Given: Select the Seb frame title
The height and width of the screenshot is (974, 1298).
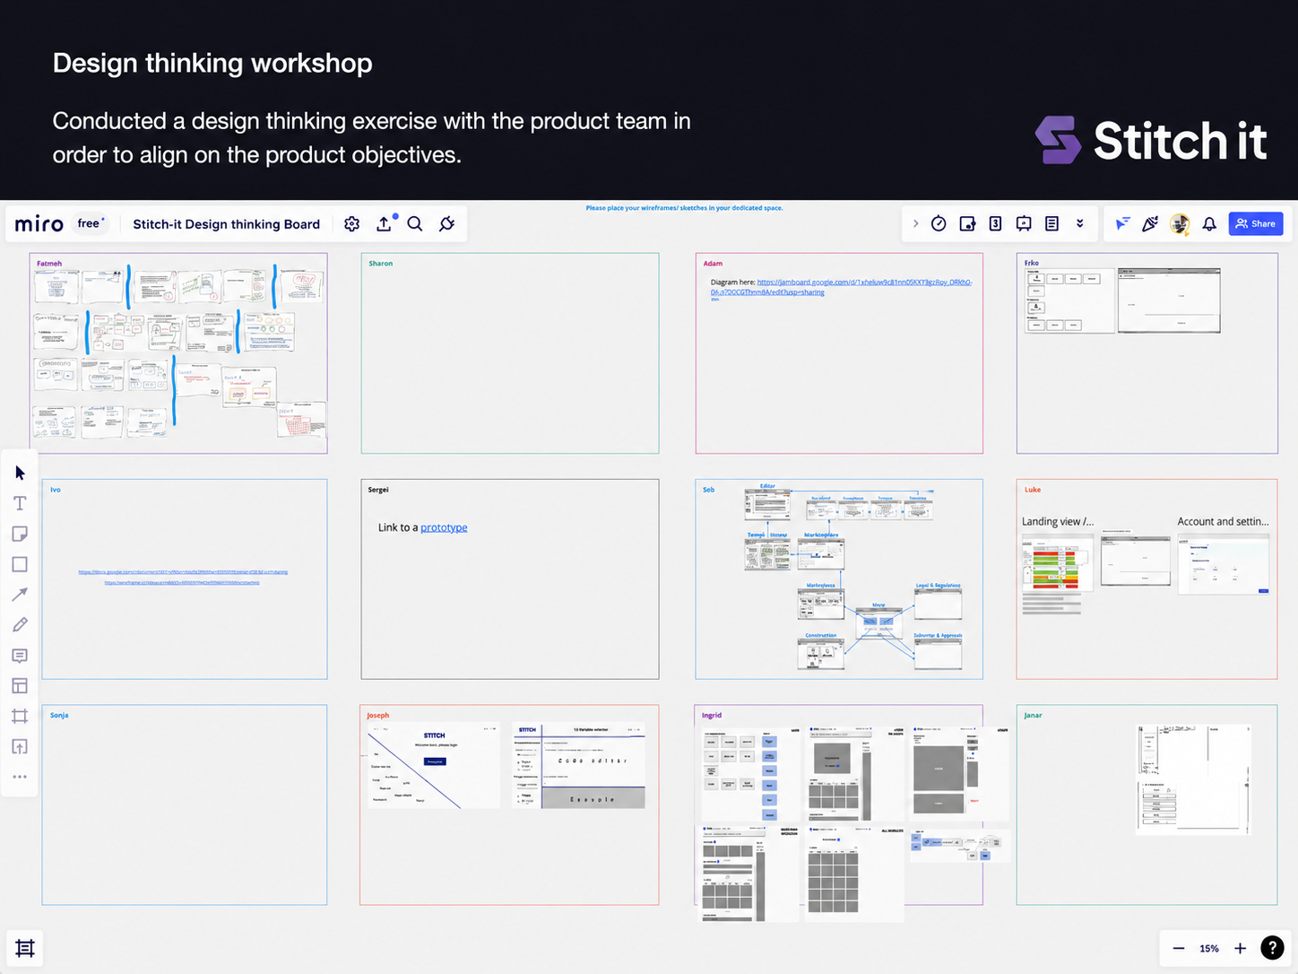Looking at the screenshot, I should click(x=708, y=490).
